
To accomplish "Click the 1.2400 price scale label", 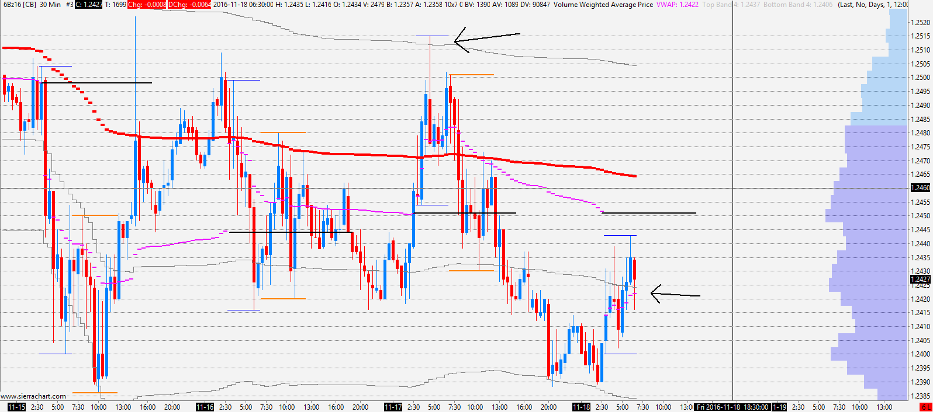I will (x=921, y=354).
